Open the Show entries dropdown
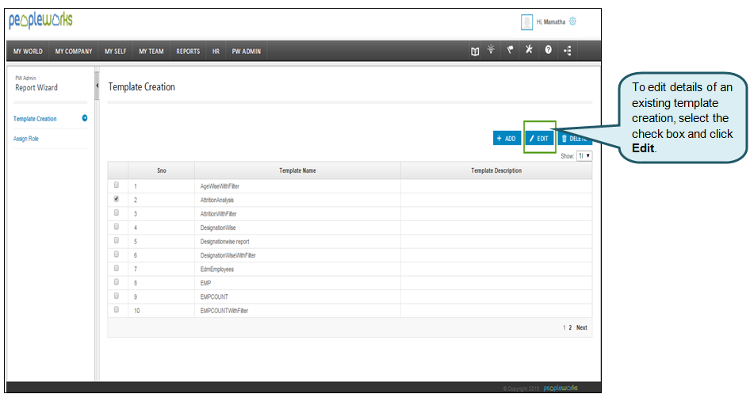This screenshot has height=394, width=750. 584,156
